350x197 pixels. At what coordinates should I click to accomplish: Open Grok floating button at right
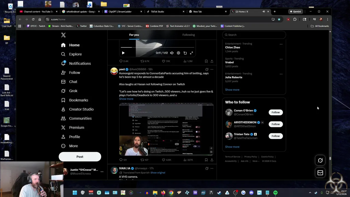tap(320, 160)
